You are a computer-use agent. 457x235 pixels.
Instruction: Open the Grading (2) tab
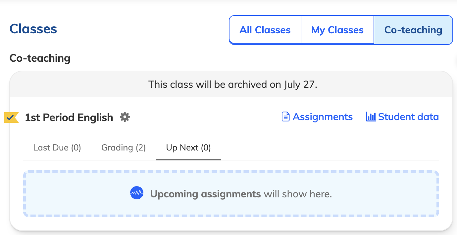124,148
